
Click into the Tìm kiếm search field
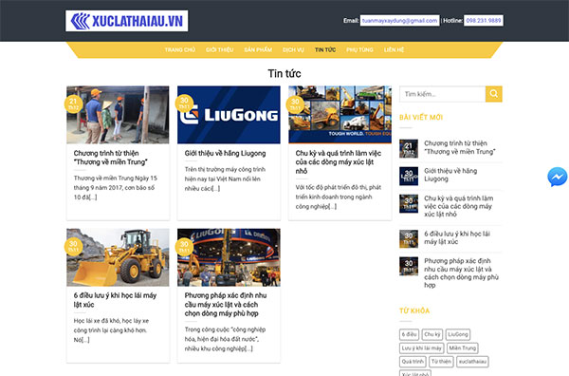tap(442, 94)
